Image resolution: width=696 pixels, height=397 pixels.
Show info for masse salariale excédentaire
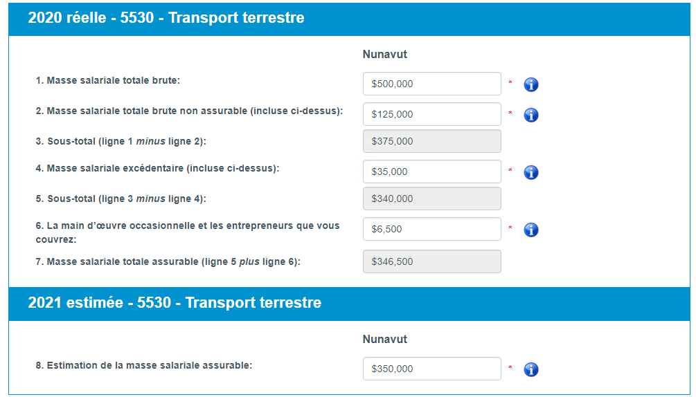531,172
